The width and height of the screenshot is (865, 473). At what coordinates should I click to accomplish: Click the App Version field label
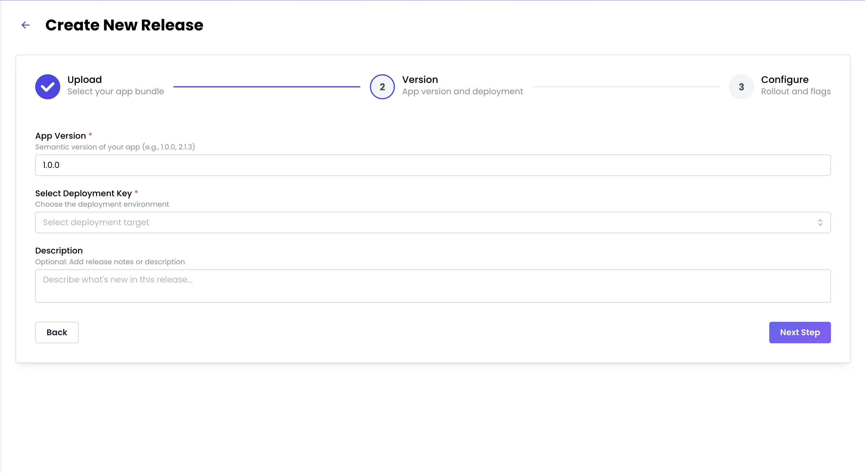(x=61, y=136)
